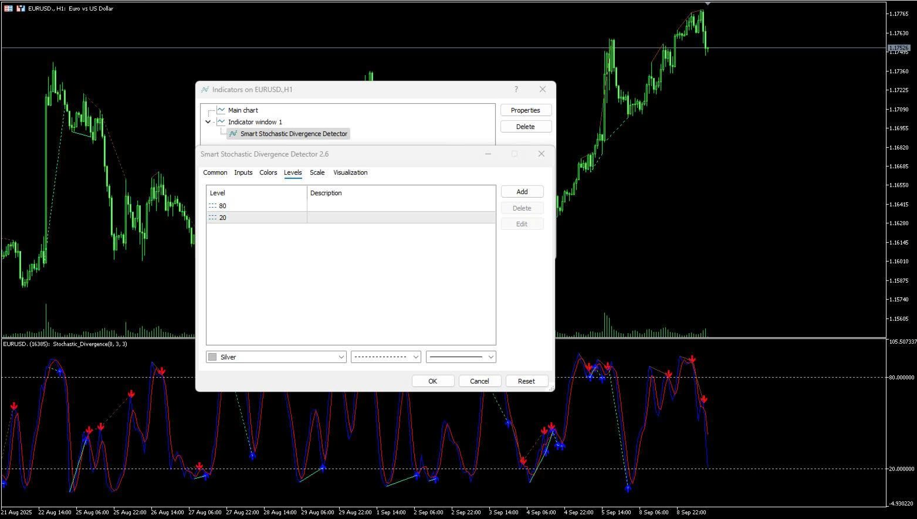Close the Smart Stochastic Divergence Detector 2.6 dialog
This screenshot has height=519, width=917.
coord(542,154)
